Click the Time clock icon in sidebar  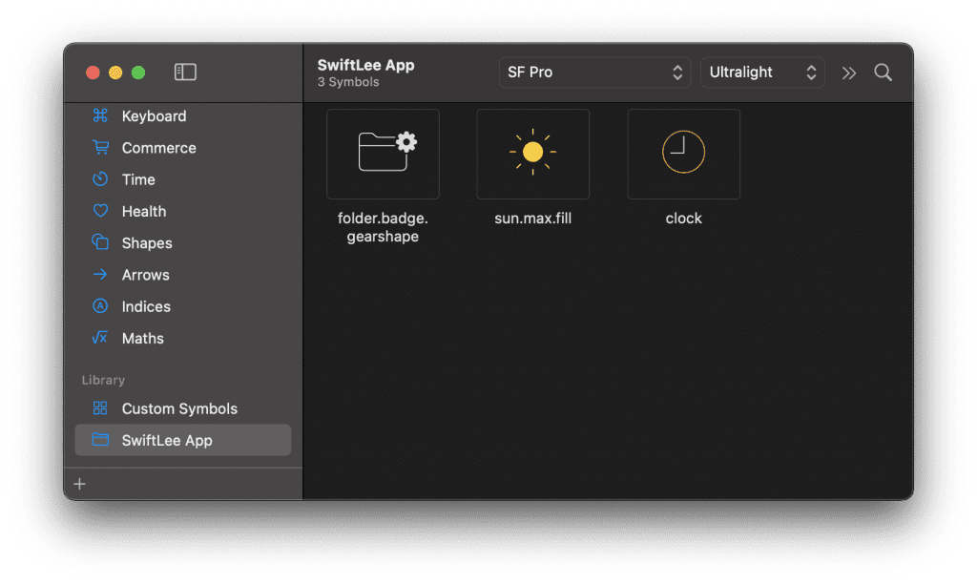99,178
